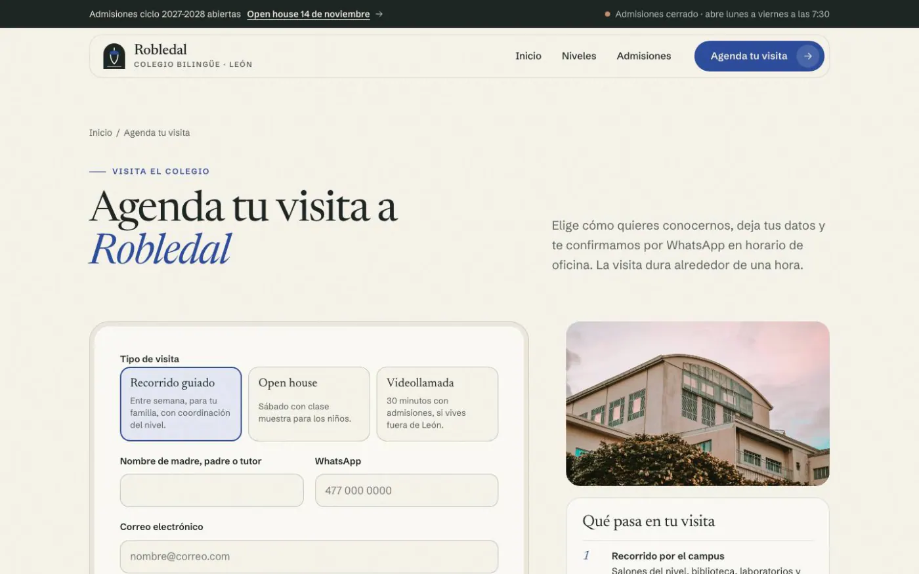Screen dimensions: 919x574
Task: Select the Recorrido guiado visit type
Action: pos(181,404)
